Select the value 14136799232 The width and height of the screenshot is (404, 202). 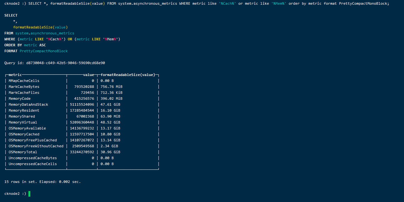pyautogui.click(x=82, y=128)
